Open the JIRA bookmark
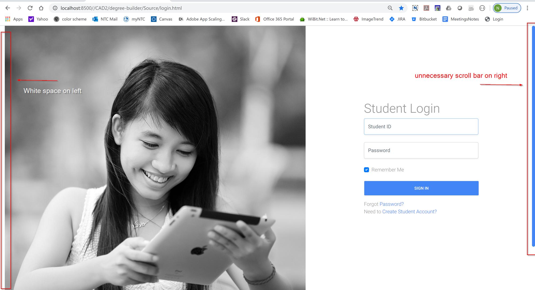The image size is (535, 290). pos(397,19)
